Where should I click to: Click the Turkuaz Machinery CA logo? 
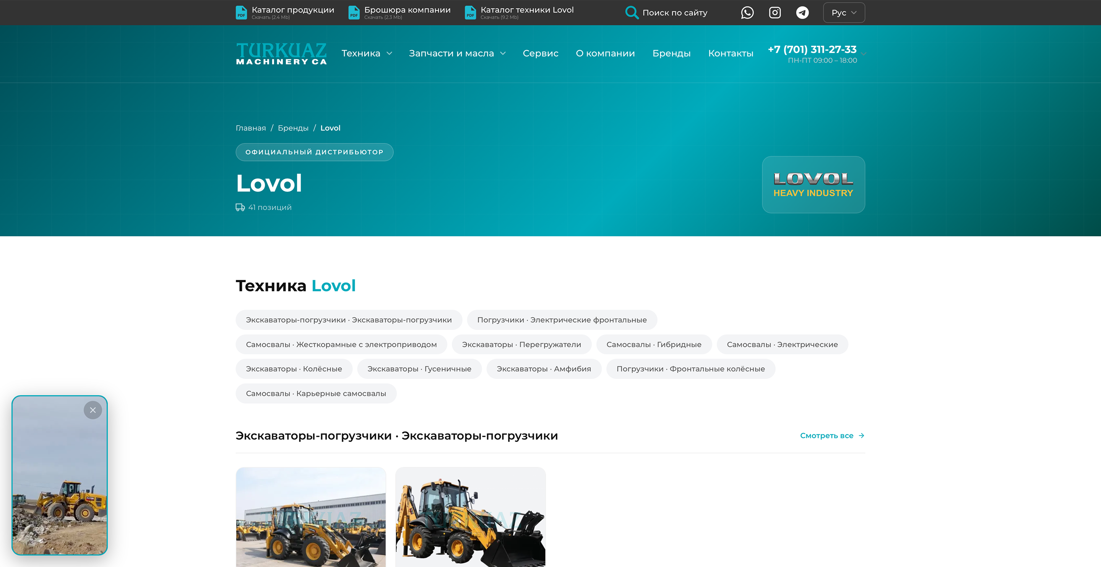281,53
